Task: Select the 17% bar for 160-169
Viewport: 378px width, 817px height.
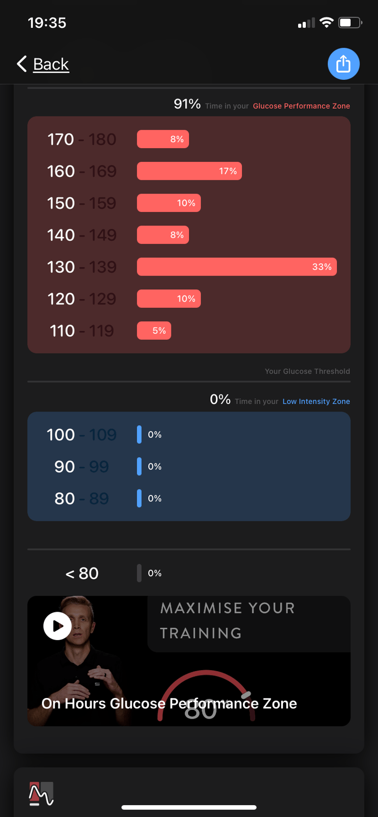Action: (189, 171)
